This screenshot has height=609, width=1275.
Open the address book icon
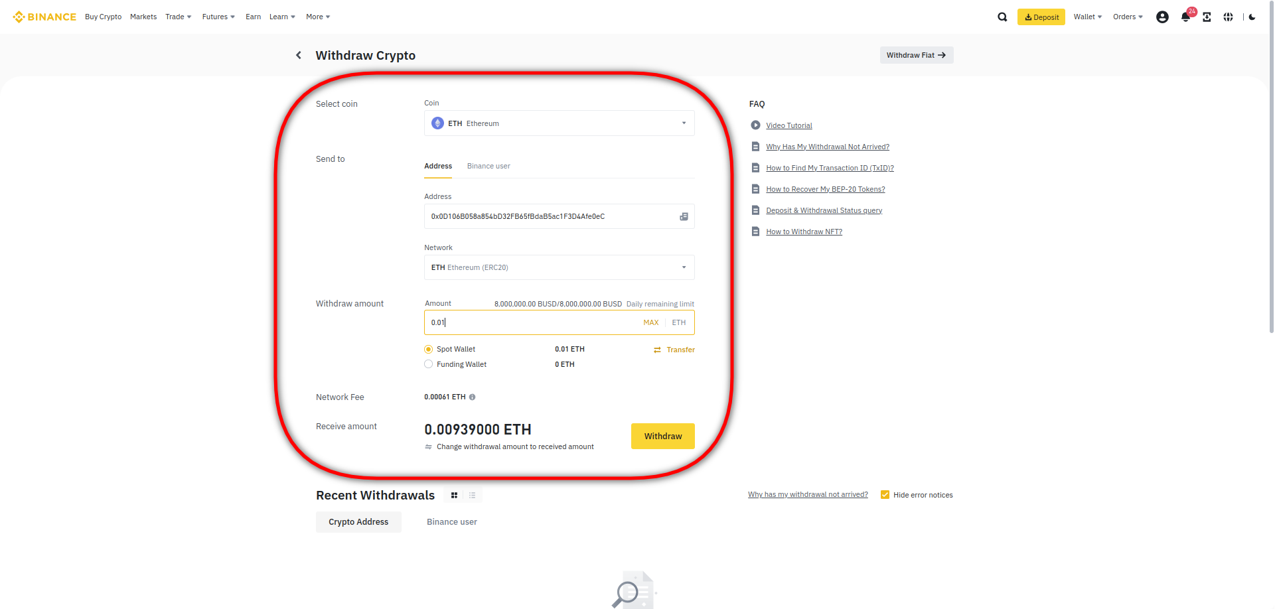click(x=684, y=216)
